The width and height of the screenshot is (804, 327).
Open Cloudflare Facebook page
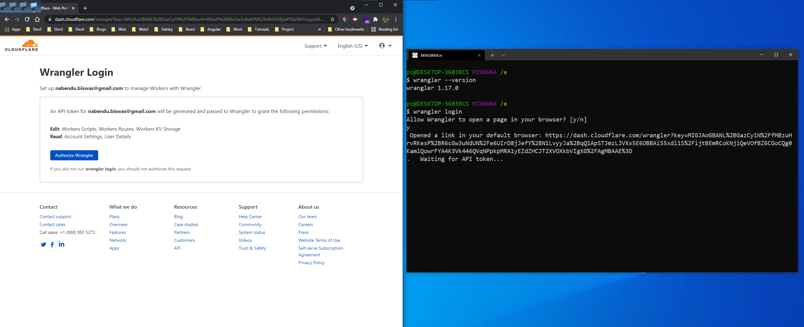tap(52, 244)
